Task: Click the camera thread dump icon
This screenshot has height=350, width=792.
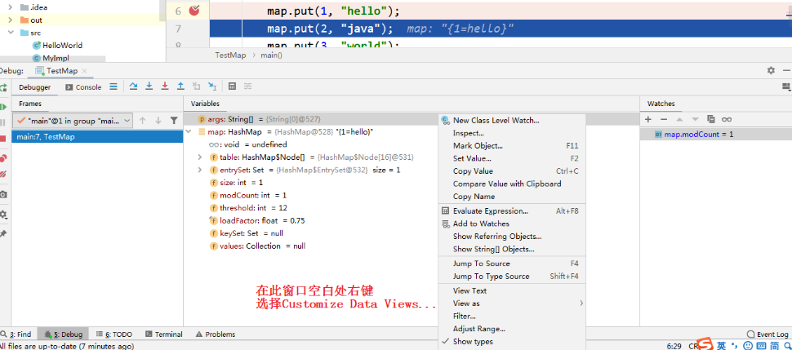Action: pos(3,194)
